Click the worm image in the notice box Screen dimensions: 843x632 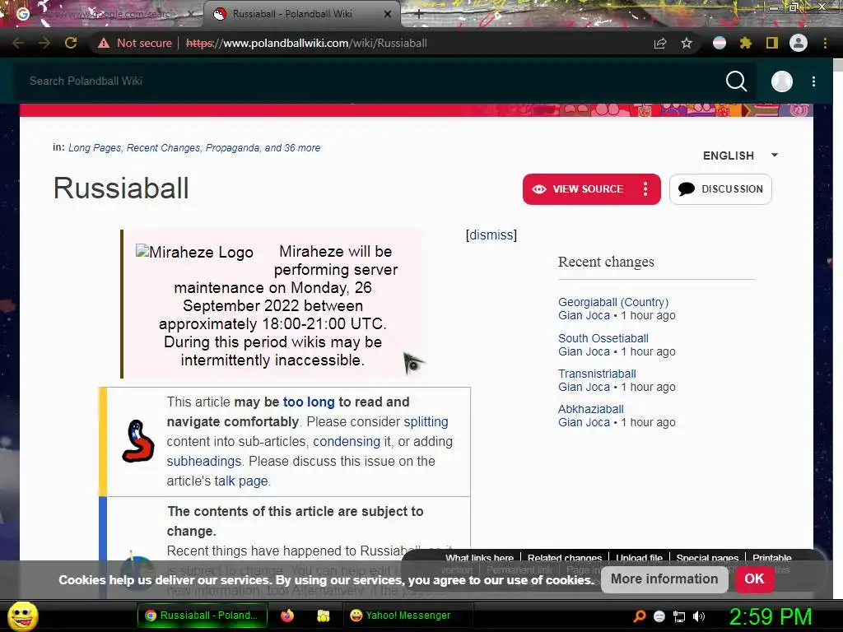pyautogui.click(x=137, y=442)
